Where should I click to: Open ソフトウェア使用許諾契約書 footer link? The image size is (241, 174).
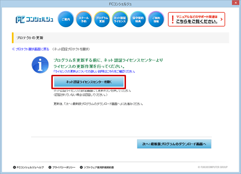[x=97, y=167]
